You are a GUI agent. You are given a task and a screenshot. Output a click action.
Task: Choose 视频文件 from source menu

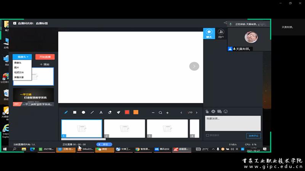coord(19,72)
